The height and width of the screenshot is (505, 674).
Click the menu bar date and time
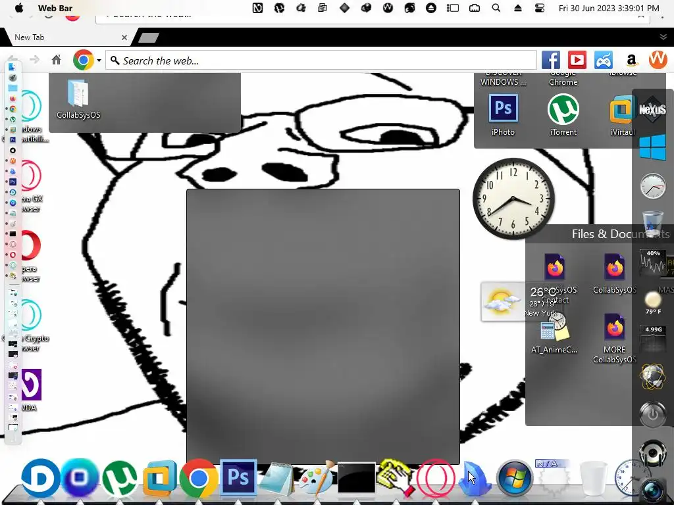[x=609, y=8]
